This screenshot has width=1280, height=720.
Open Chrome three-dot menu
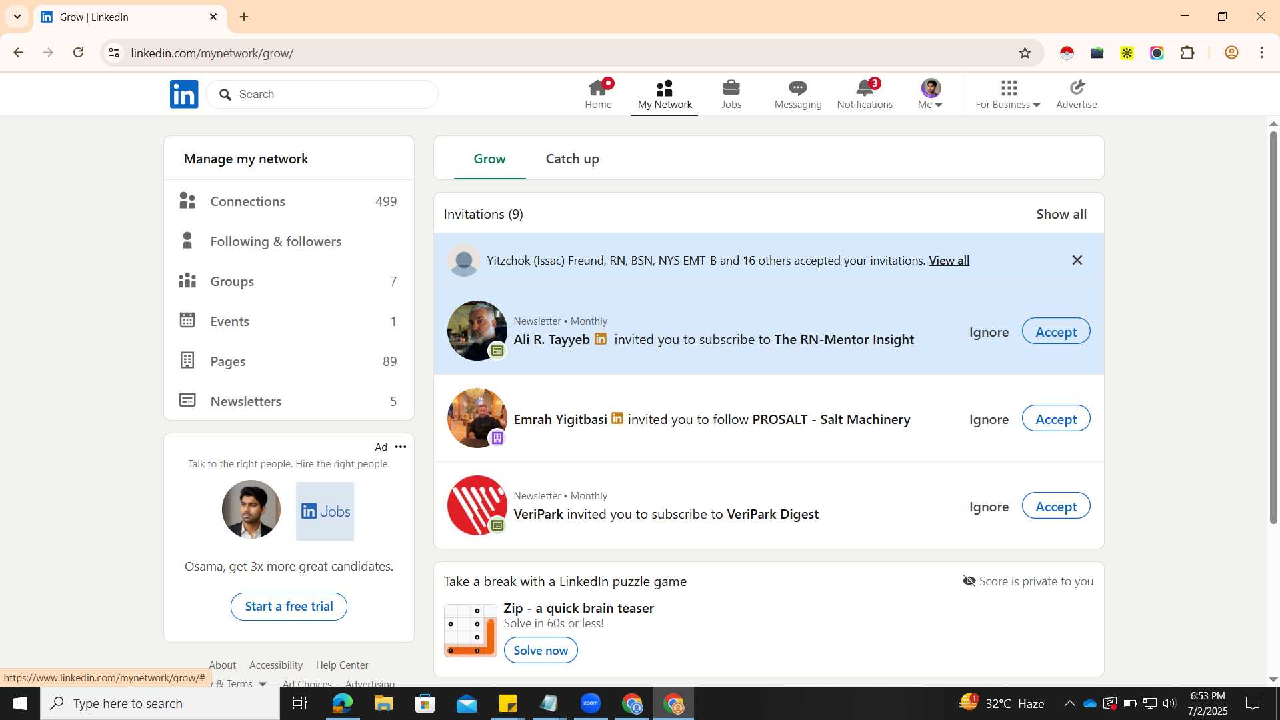[x=1261, y=53]
